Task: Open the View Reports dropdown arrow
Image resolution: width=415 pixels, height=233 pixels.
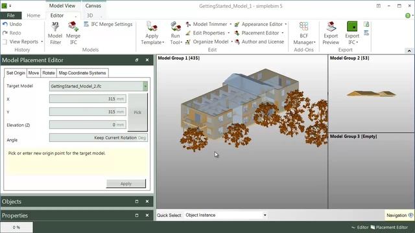Action: [x=41, y=41]
